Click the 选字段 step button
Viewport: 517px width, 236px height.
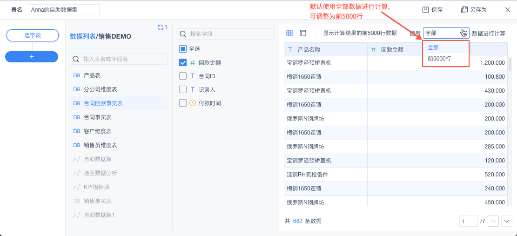pos(33,35)
